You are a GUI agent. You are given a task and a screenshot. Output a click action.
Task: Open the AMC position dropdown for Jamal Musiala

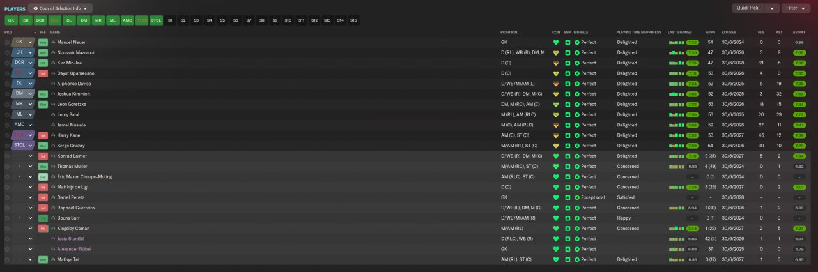tap(30, 125)
